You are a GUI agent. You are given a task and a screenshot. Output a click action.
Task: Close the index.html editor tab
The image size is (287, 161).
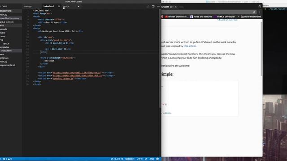[59, 6]
